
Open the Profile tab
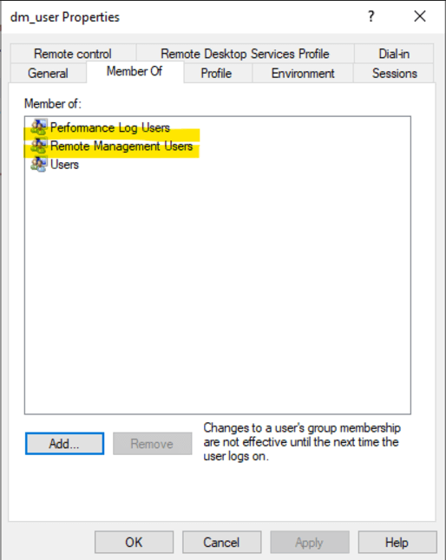[x=217, y=73]
